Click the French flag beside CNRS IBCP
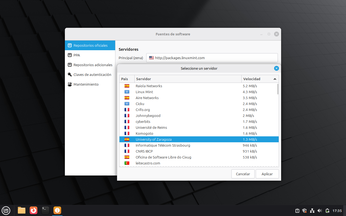Image resolution: width=346 pixels, height=216 pixels. [127, 151]
